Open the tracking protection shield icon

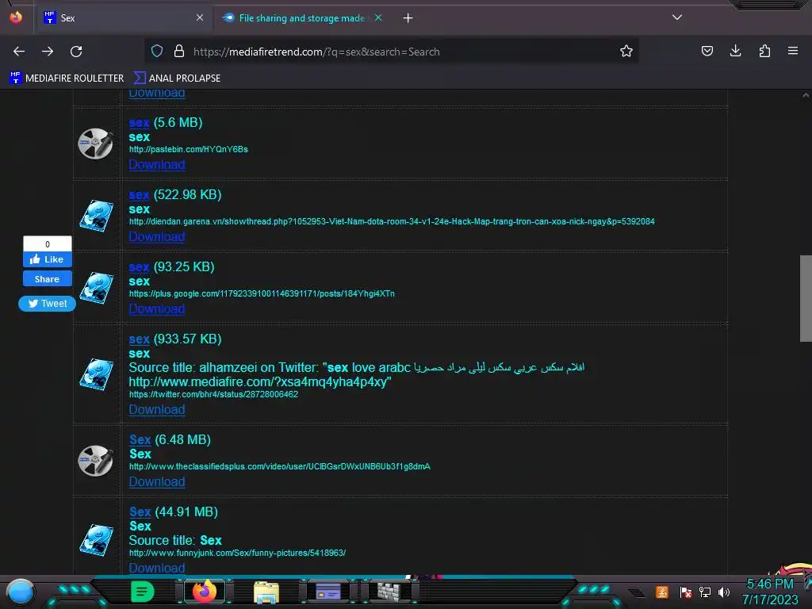tap(157, 51)
